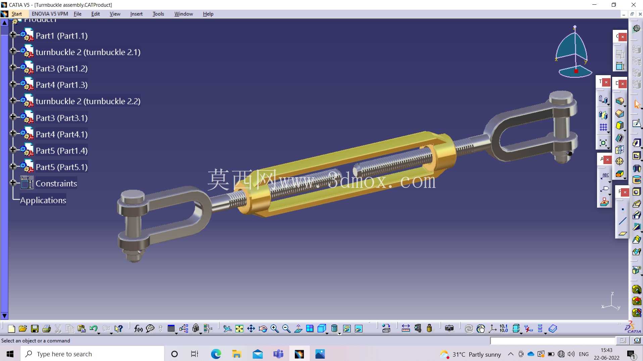The height and width of the screenshot is (361, 643).
Task: Click the Capture camera icon
Action: [x=449, y=328]
